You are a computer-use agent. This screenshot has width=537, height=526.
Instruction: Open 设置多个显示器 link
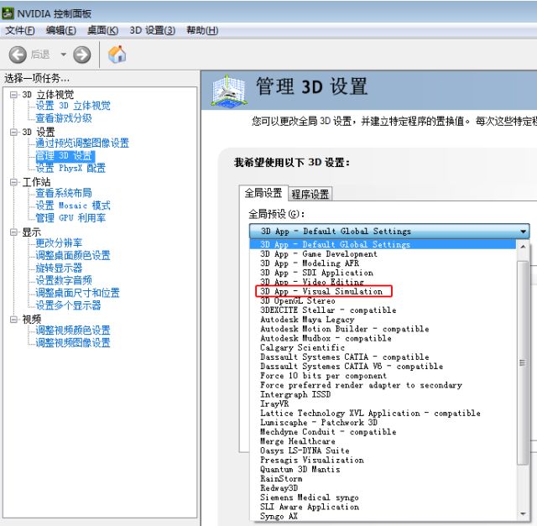[68, 305]
